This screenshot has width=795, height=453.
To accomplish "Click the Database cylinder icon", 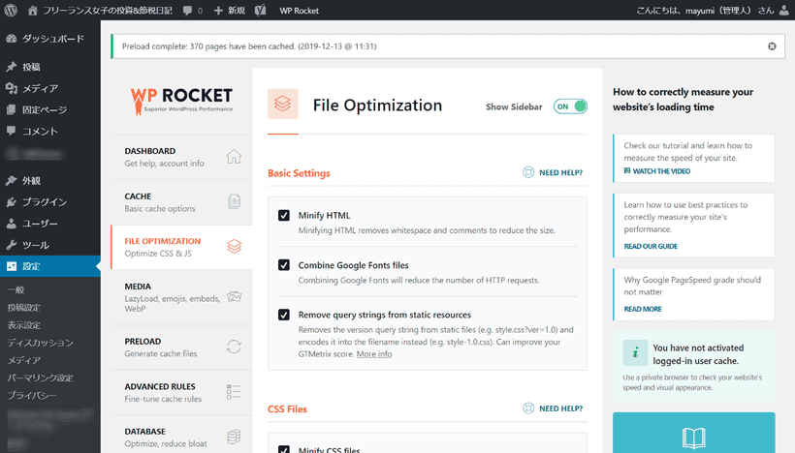I will point(234,437).
